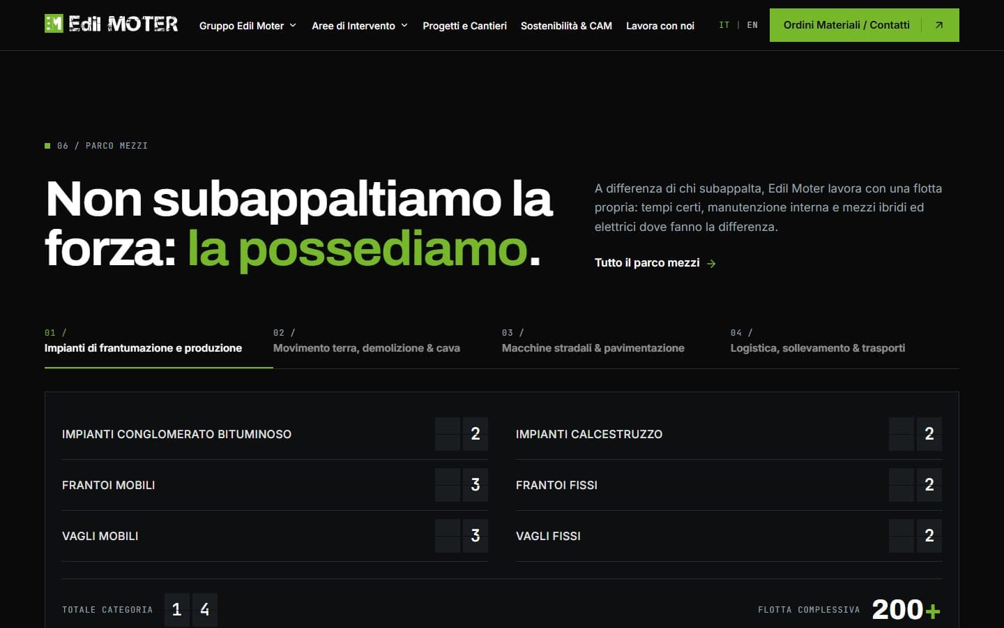
Task: Click the 200+ Flotta Complessiva figure
Action: pos(906,610)
